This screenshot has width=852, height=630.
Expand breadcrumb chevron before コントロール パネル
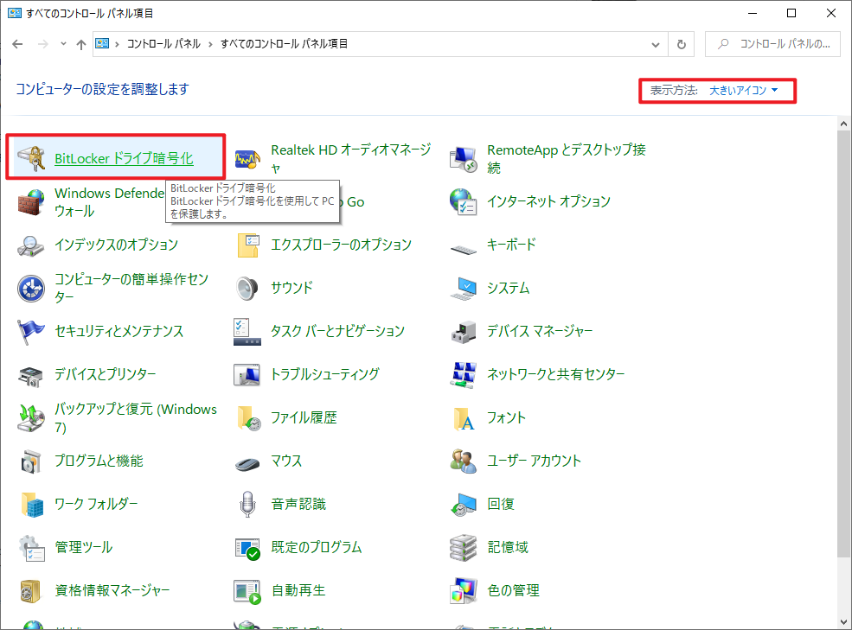pos(117,44)
